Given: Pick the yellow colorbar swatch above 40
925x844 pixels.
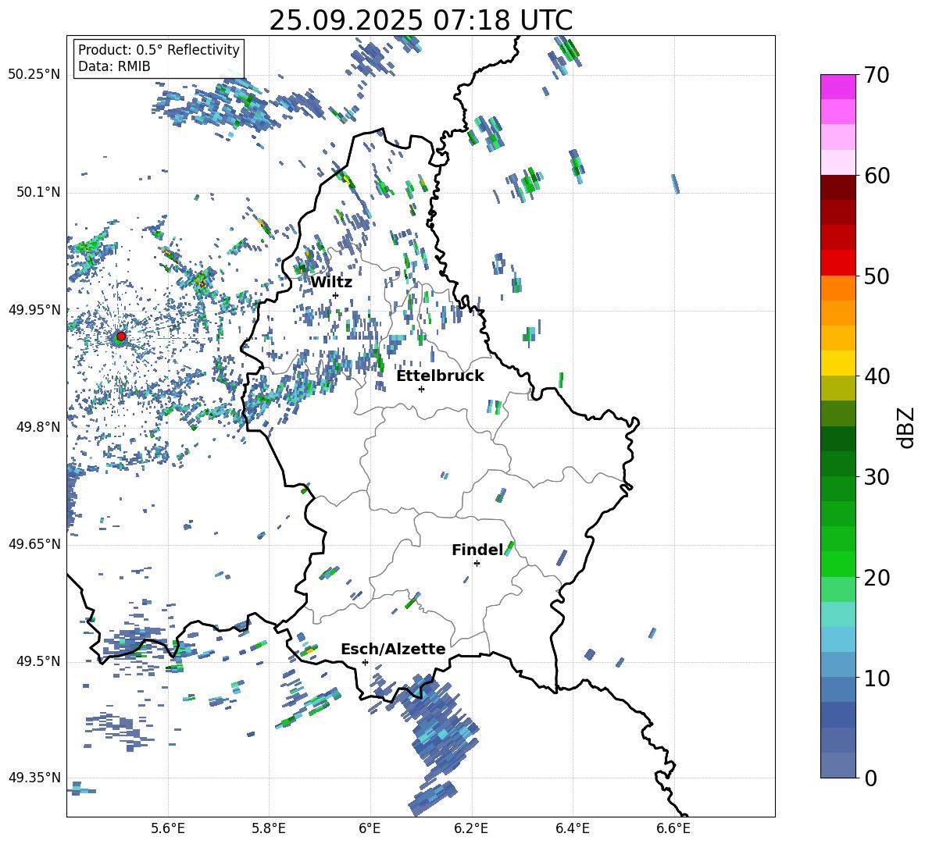Looking at the screenshot, I should coord(838,363).
